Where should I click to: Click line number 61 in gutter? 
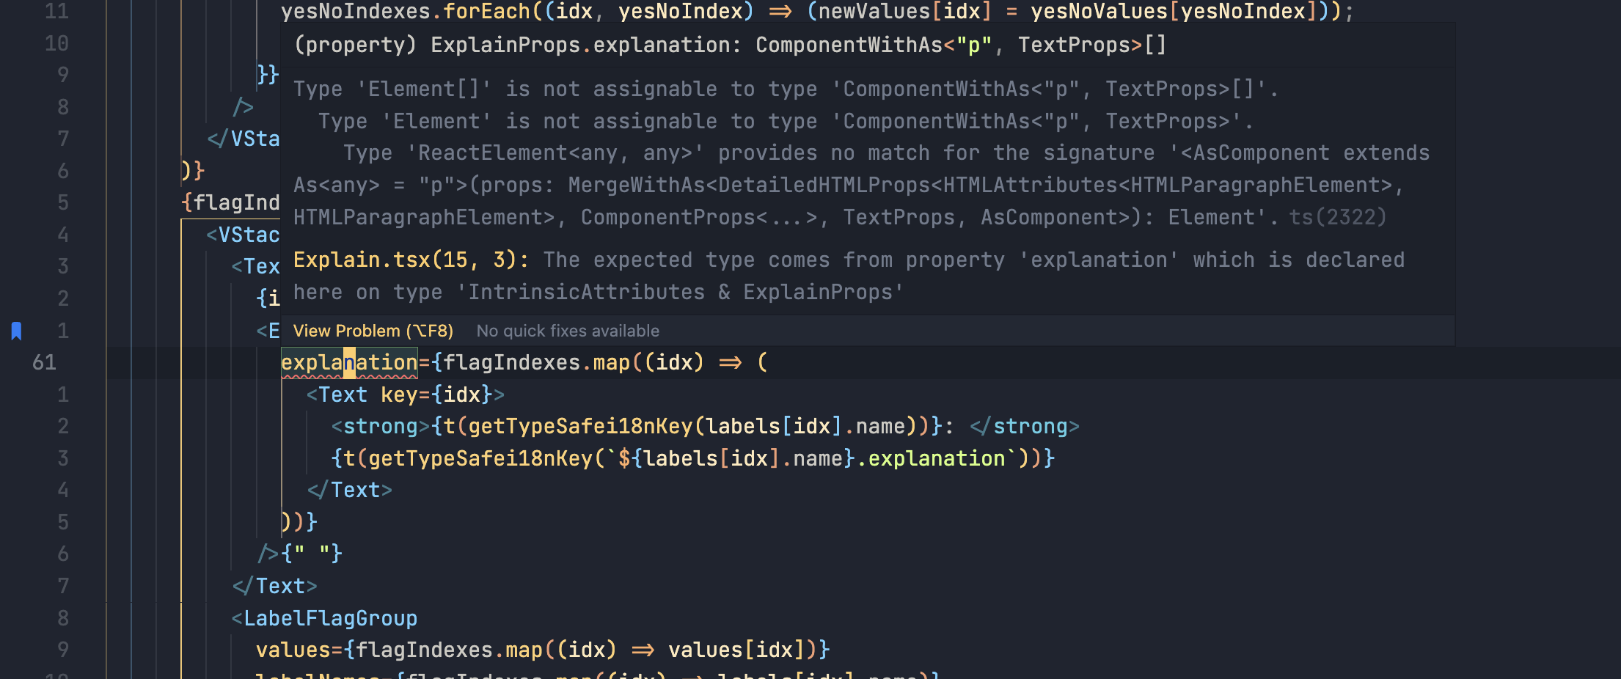tap(44, 362)
